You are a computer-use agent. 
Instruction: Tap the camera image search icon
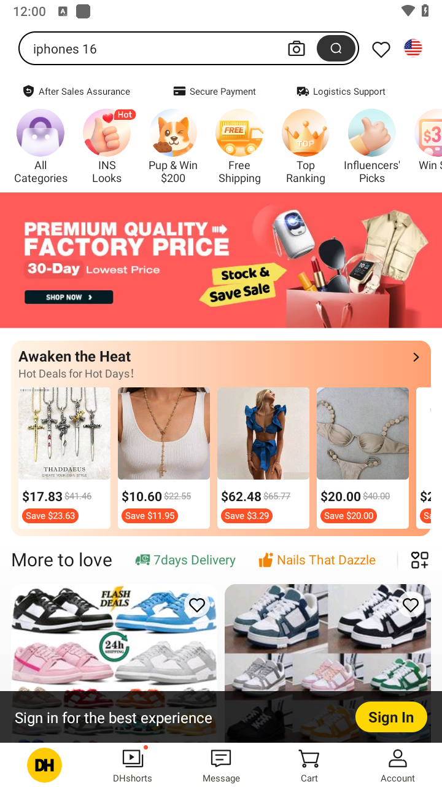[297, 49]
